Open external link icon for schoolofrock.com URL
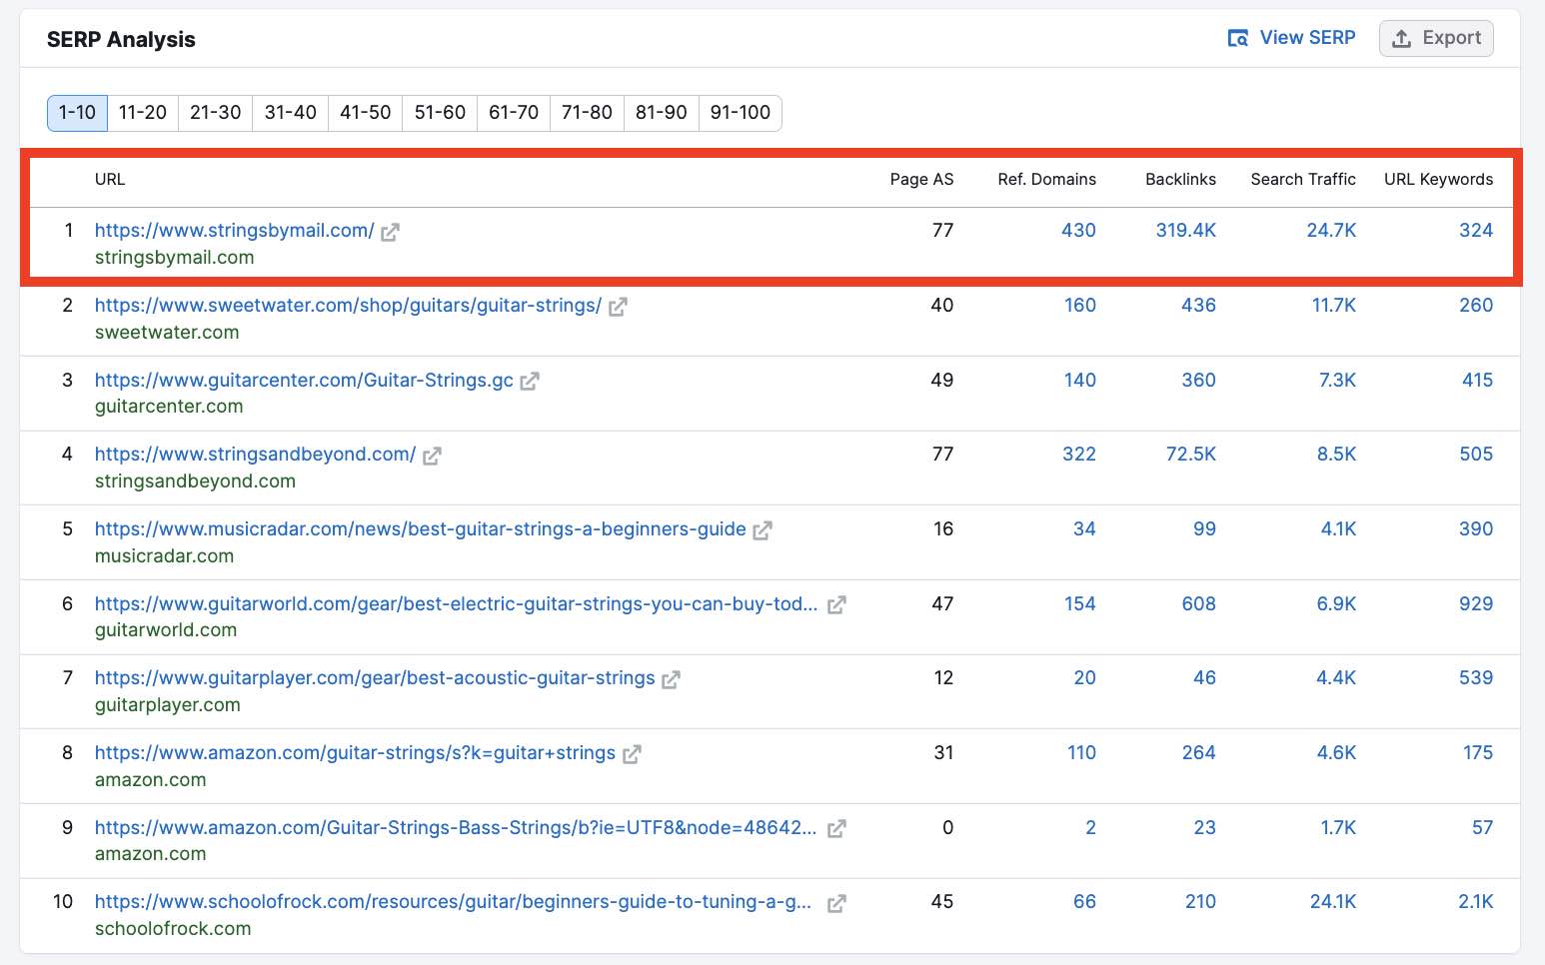Viewport: 1545px width, 965px height. (836, 903)
